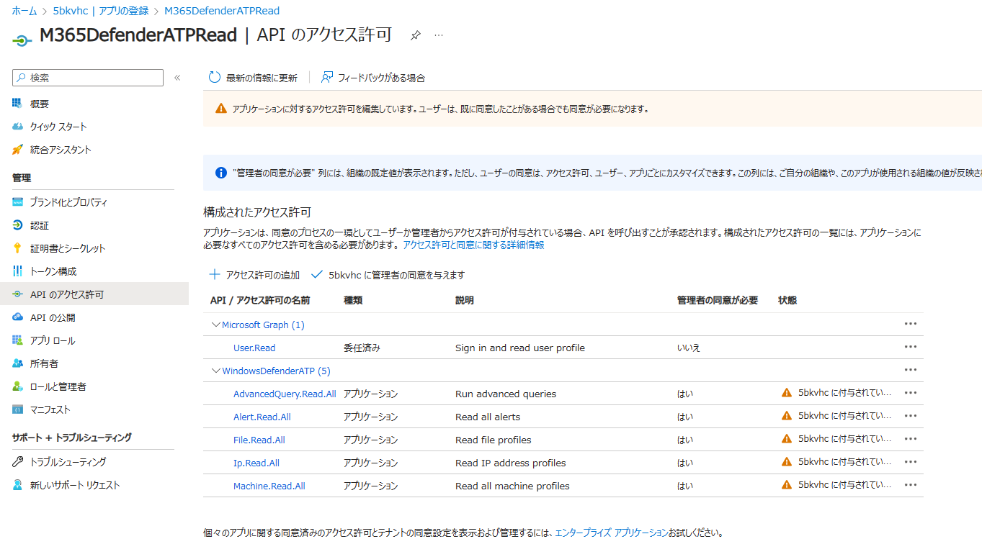Open ellipsis menu for the User.Read row
The image size is (982, 539).
click(910, 346)
